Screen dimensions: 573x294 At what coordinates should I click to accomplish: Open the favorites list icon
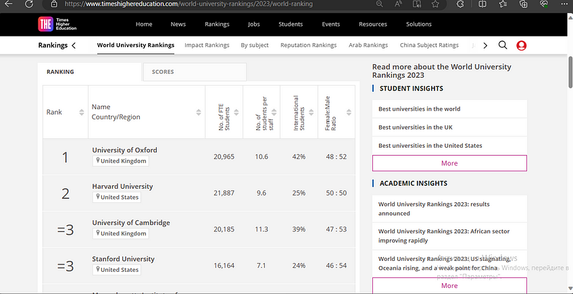(x=503, y=3)
